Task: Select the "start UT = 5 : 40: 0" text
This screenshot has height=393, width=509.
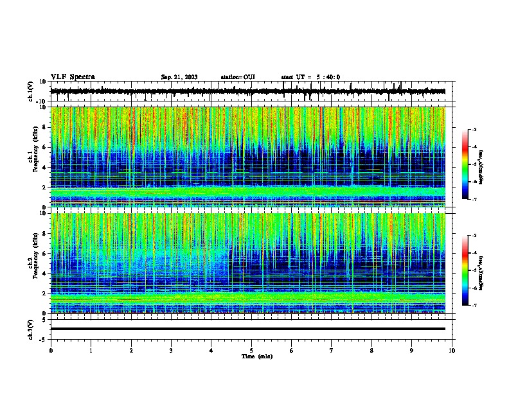Action: point(310,77)
